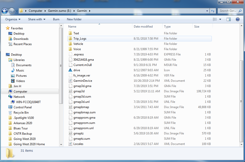Viewport: 245px width, 162px height.
Task: Select the Vehicle folder icon
Action: tap(70, 44)
